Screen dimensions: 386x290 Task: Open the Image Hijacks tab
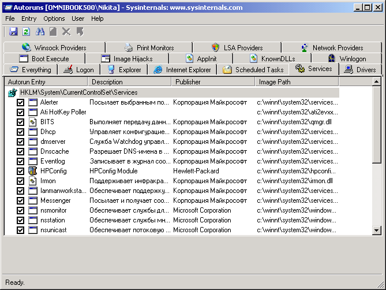click(x=127, y=59)
